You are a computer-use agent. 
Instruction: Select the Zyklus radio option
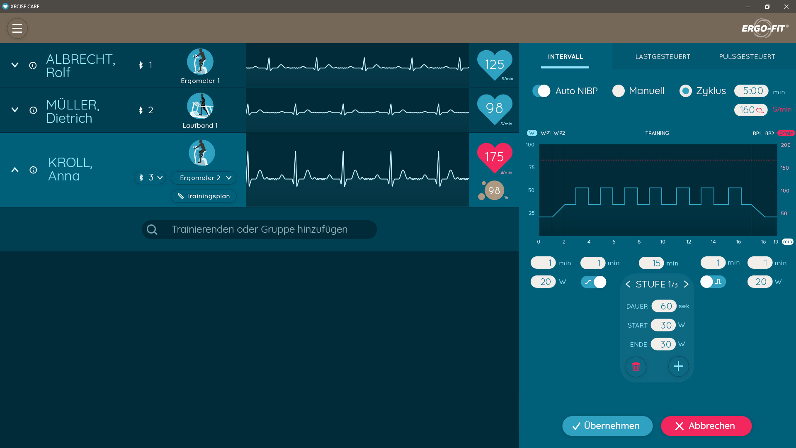(x=686, y=91)
